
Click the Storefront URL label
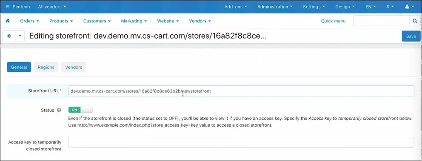point(45,91)
